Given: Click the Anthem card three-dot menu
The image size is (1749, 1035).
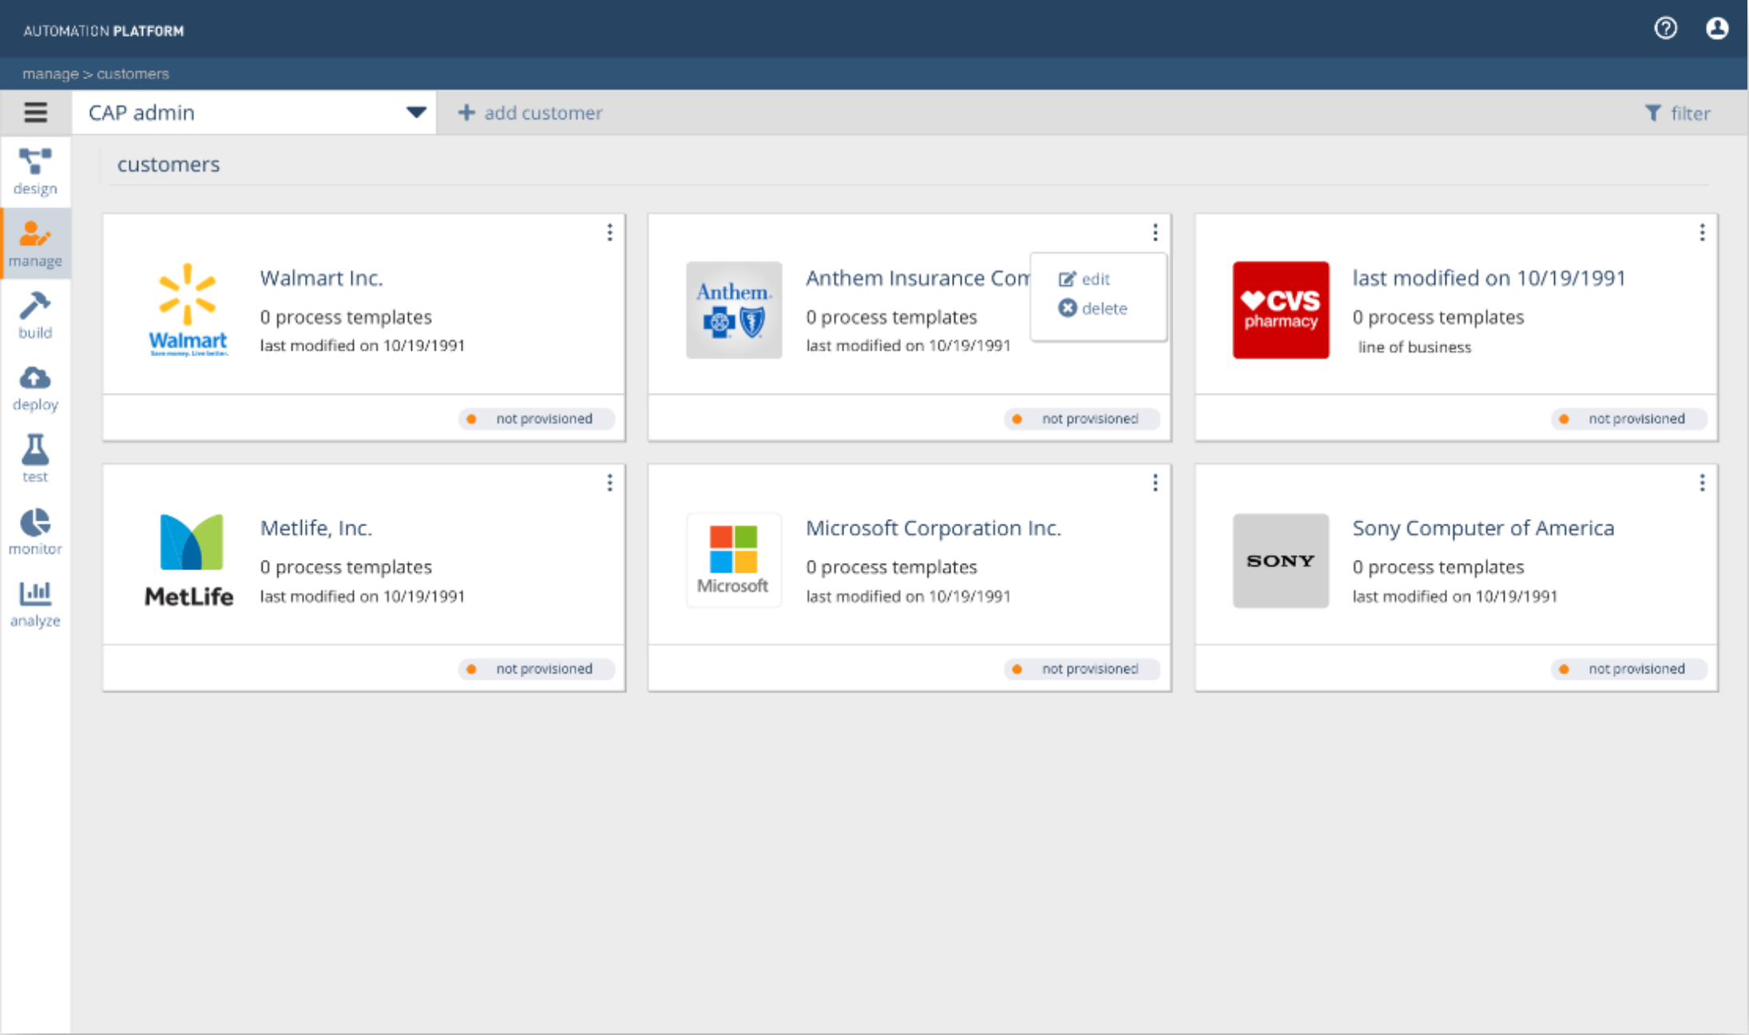Looking at the screenshot, I should tap(1155, 232).
